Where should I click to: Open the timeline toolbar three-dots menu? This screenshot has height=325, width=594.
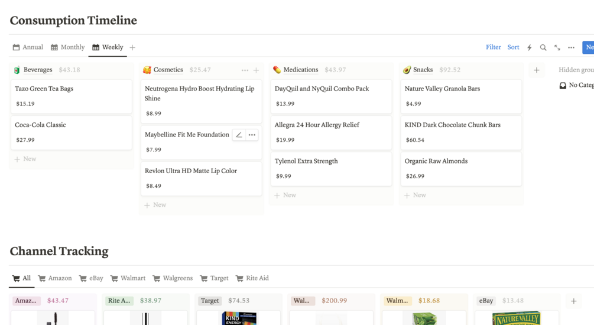click(x=572, y=47)
